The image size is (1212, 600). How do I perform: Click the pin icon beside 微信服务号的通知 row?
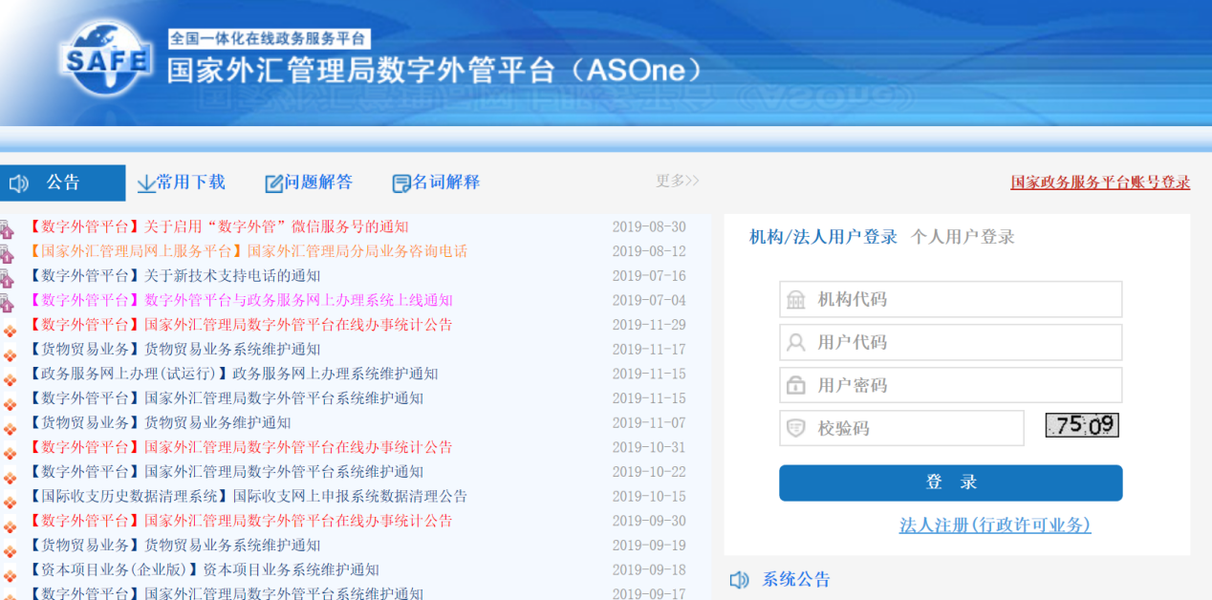[7, 229]
